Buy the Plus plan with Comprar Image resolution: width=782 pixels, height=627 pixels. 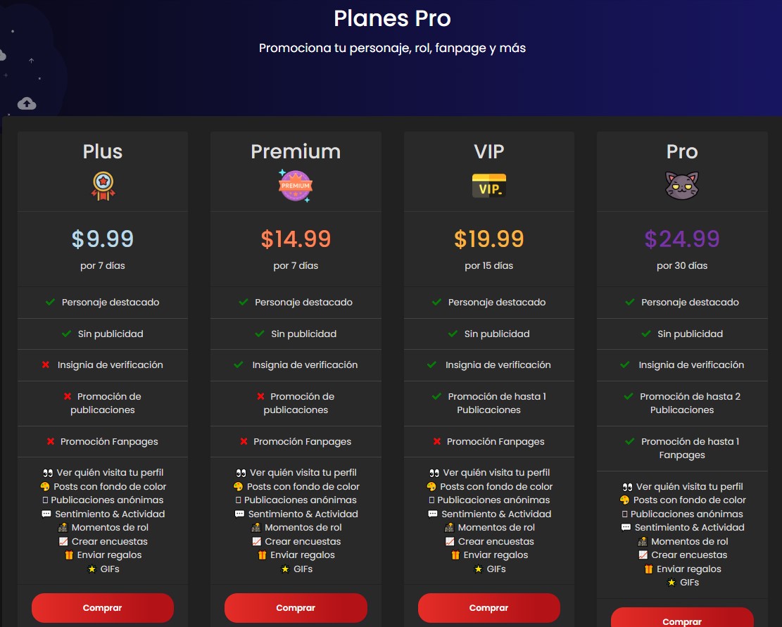point(103,607)
